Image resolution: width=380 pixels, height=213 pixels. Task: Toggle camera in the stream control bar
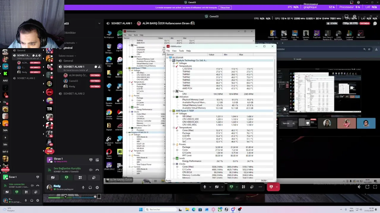click(x=217, y=187)
